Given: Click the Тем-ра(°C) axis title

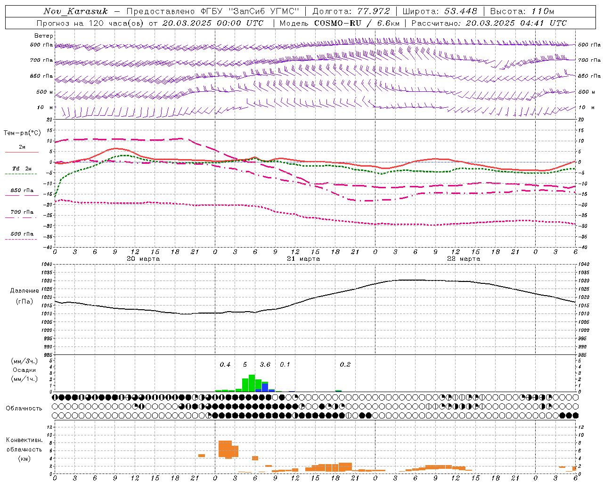Looking at the screenshot, I should (x=22, y=133).
